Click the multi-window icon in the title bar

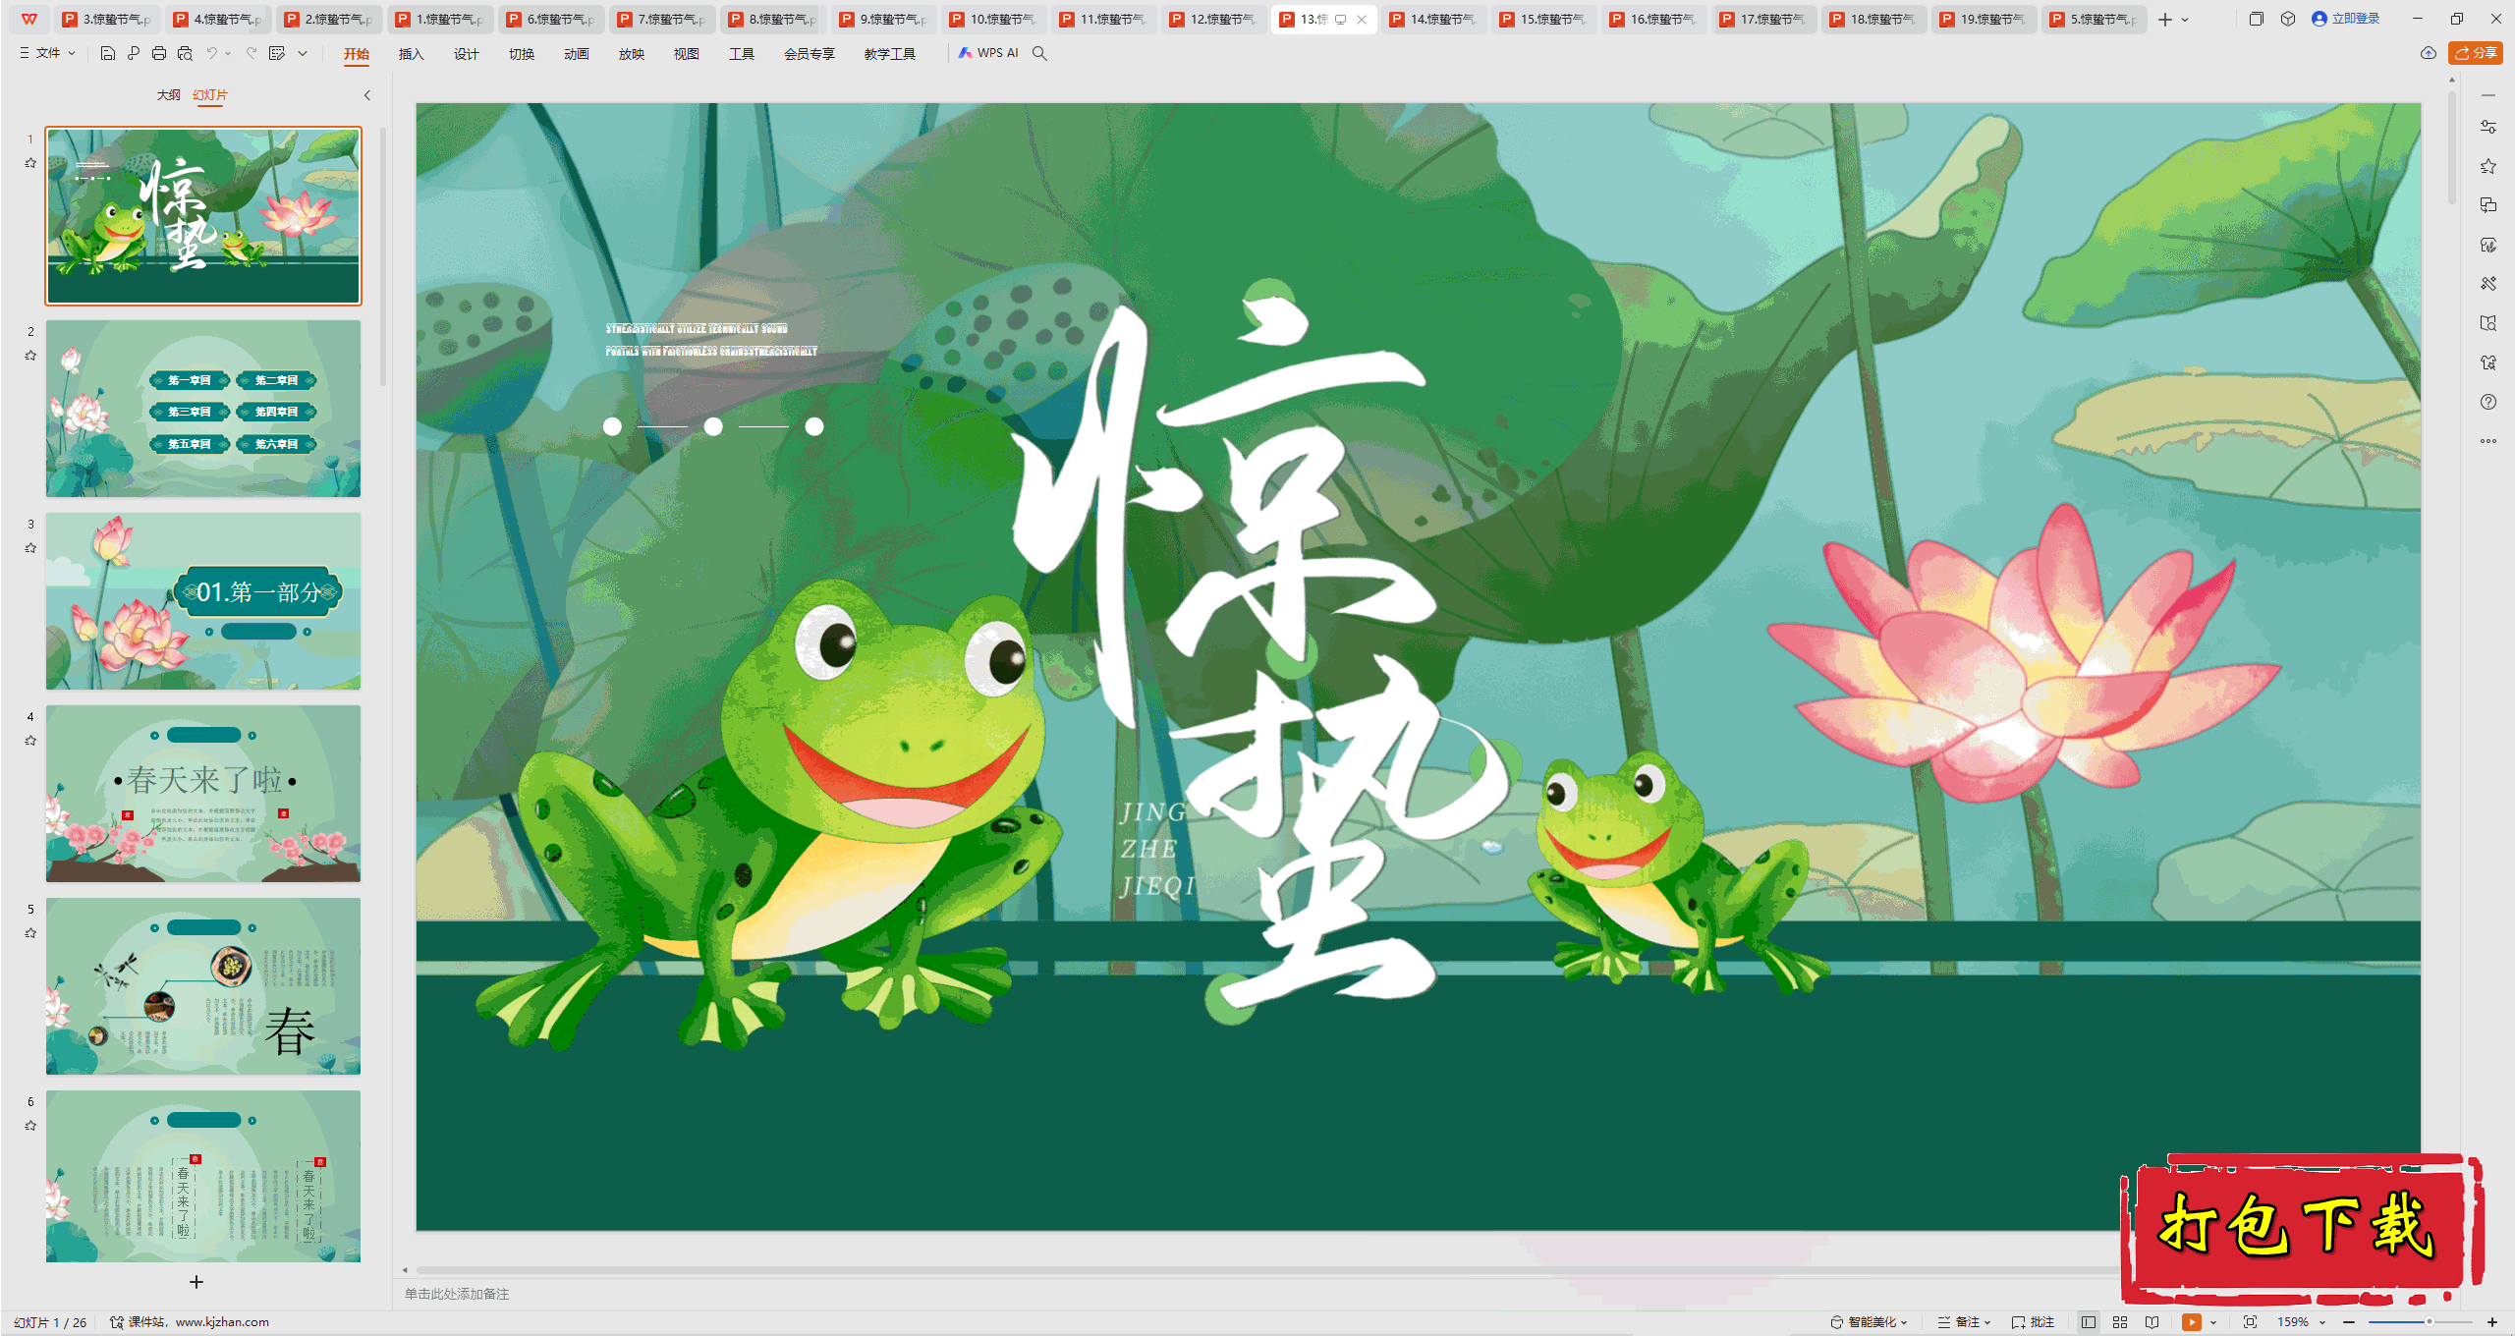pyautogui.click(x=2257, y=19)
